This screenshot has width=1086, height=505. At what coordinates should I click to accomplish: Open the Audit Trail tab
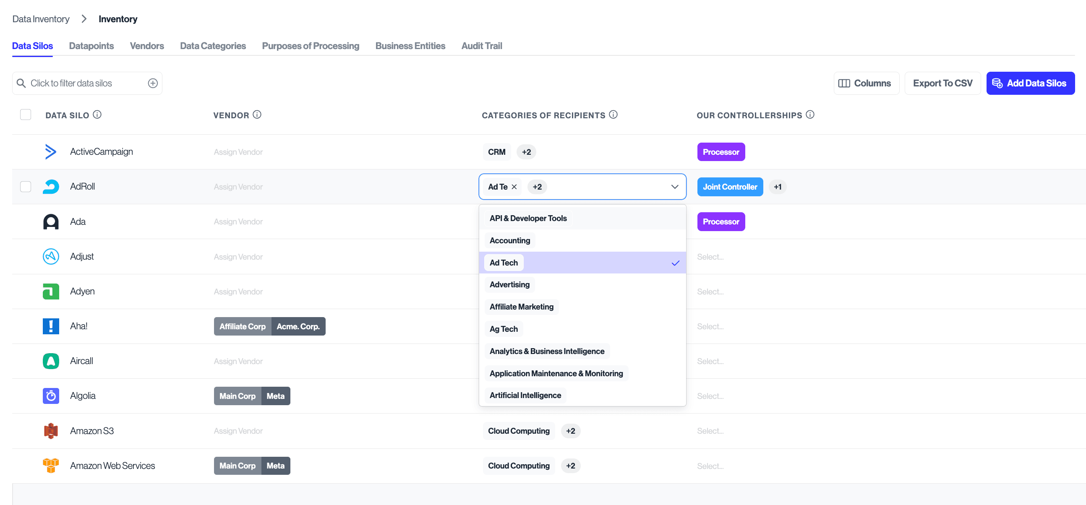(x=481, y=46)
